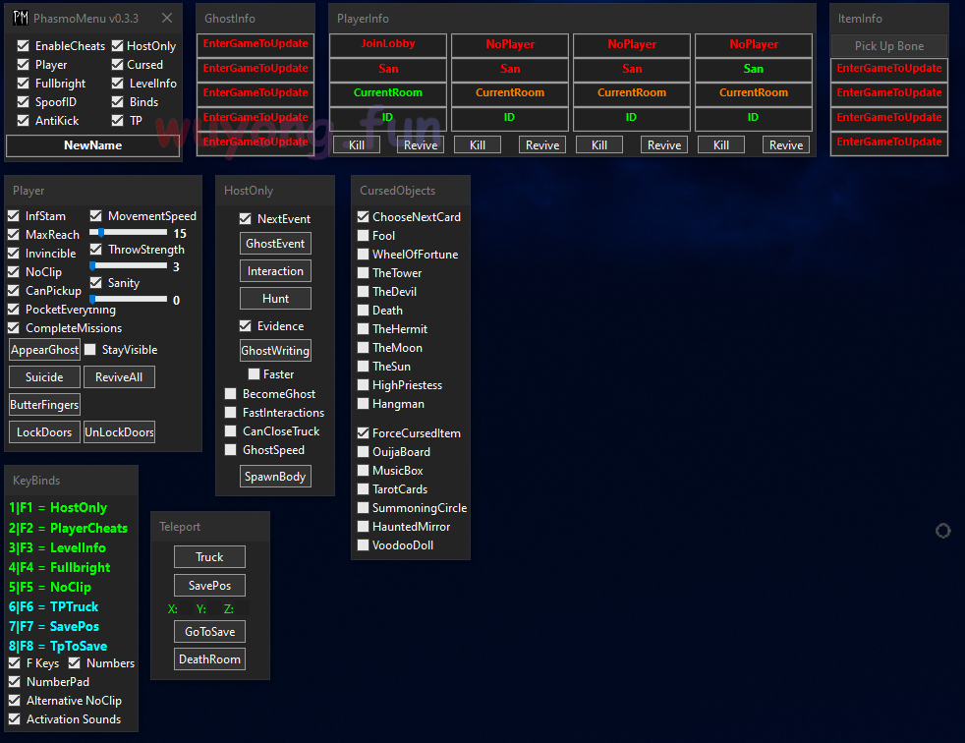
Task: Click the Pick Up Bone button
Action: [888, 46]
